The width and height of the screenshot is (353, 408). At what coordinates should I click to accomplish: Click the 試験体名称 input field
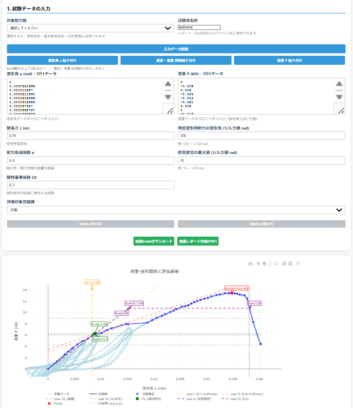click(x=199, y=27)
